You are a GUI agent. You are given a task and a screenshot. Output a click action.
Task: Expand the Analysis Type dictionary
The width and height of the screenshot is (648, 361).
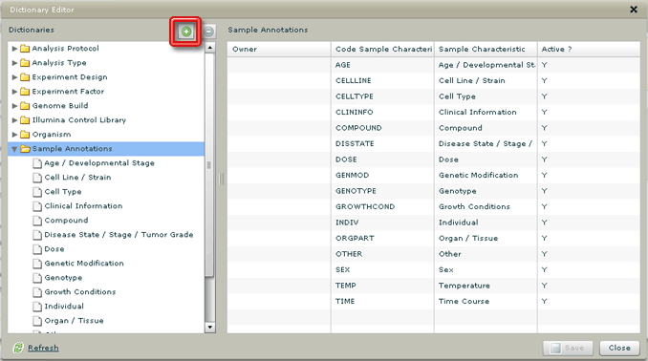pos(14,63)
